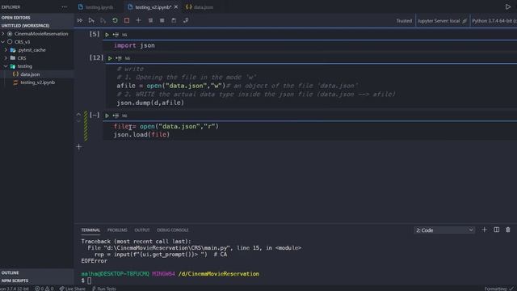Open the Debug Console tab
Screen dimensions: 517x291
[173, 230]
